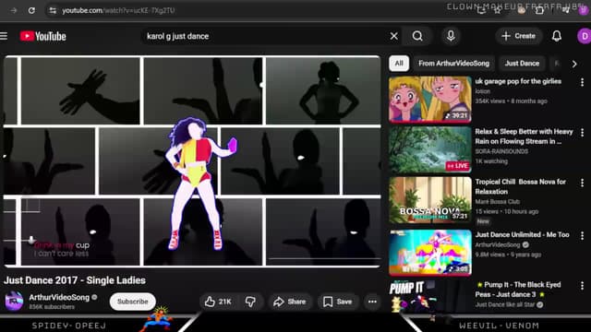The image size is (591, 332).
Task: Like the video with 21K likes
Action: [218, 302]
